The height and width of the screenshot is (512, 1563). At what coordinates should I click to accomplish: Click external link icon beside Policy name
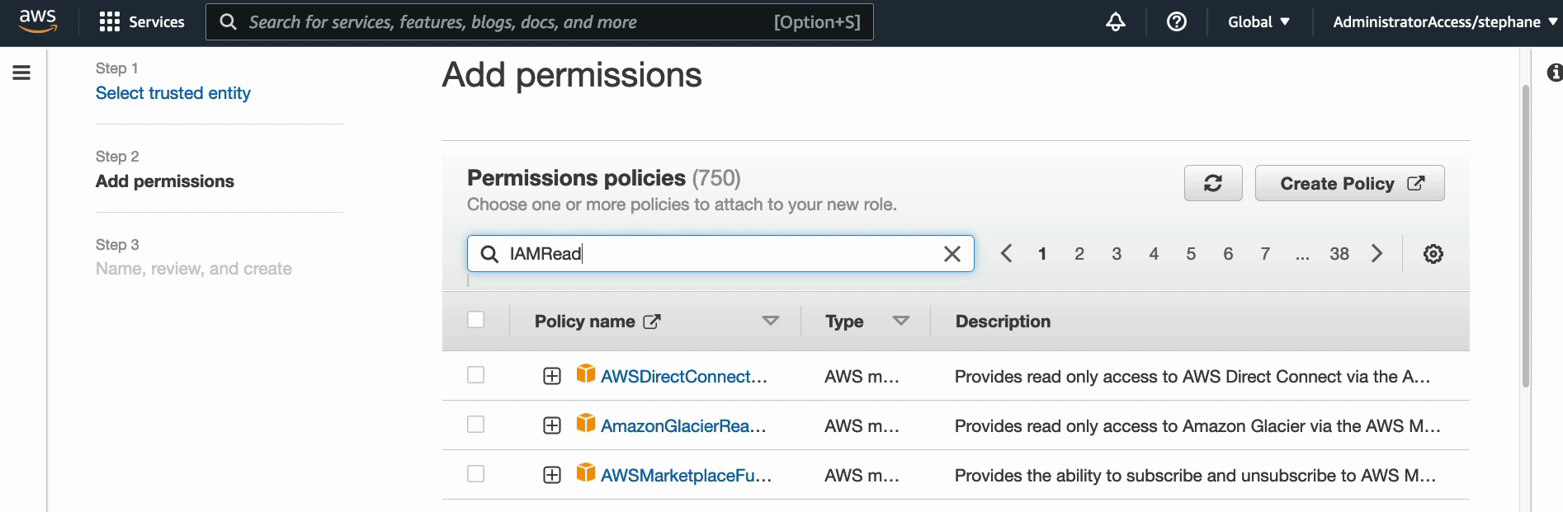pos(652,322)
